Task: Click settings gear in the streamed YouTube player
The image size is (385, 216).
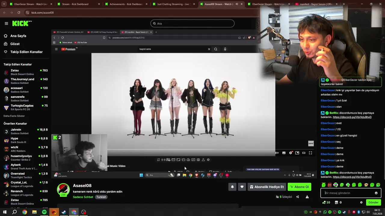Action: click(x=291, y=153)
